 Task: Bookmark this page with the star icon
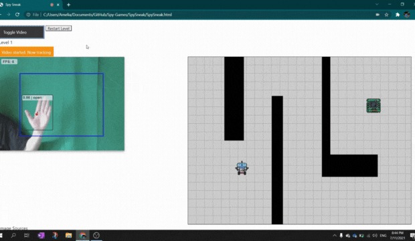386,15
